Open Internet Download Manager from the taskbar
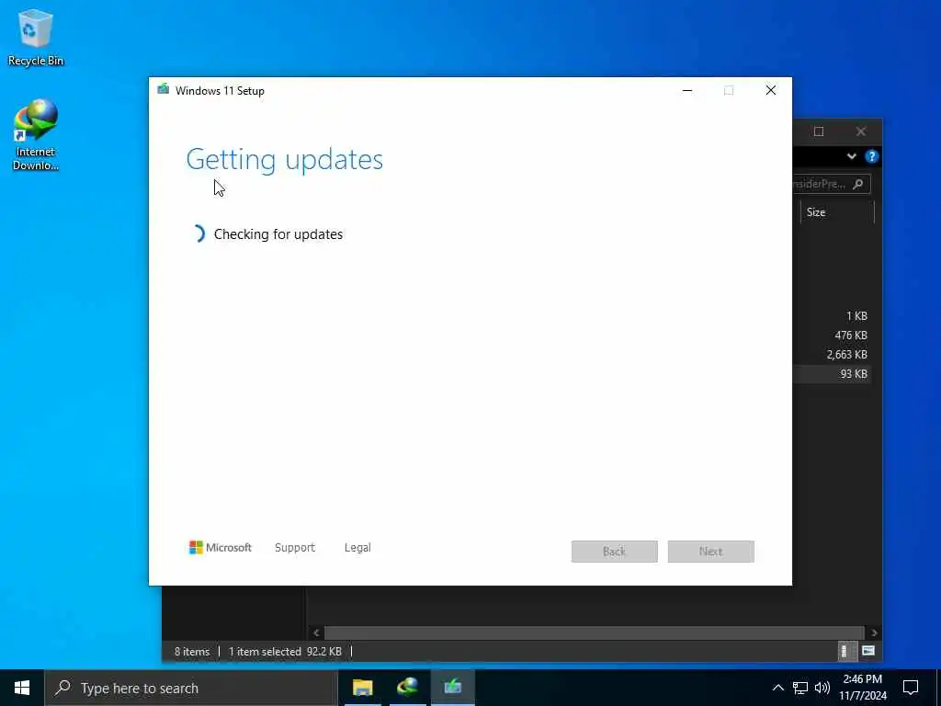This screenshot has width=941, height=706. pos(407,688)
